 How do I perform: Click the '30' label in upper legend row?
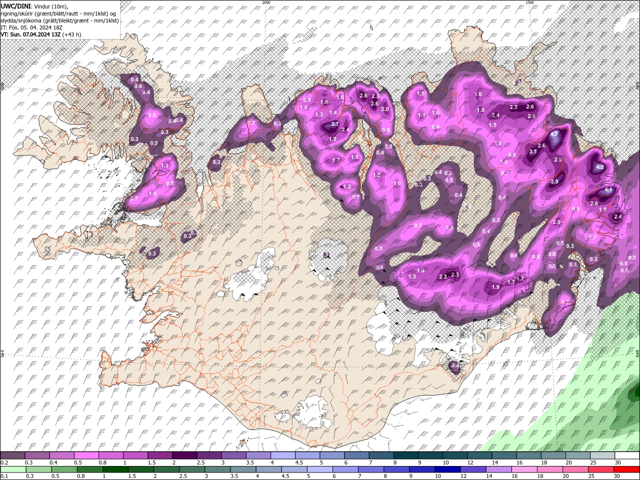pyautogui.click(x=618, y=462)
